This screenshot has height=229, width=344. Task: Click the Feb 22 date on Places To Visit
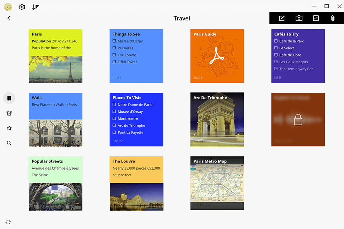pos(118,141)
